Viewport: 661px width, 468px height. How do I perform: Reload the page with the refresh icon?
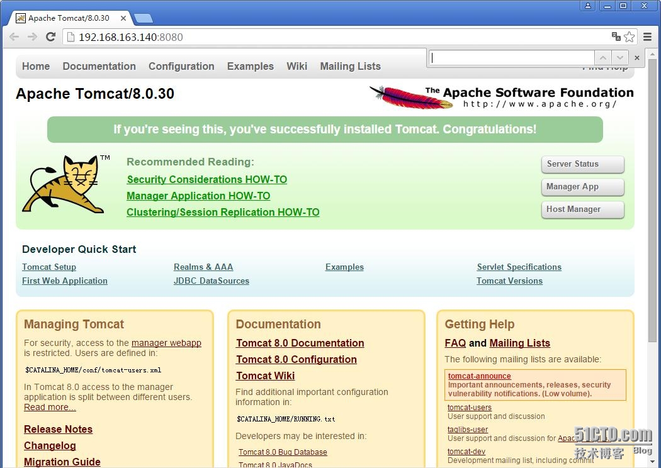coord(50,37)
